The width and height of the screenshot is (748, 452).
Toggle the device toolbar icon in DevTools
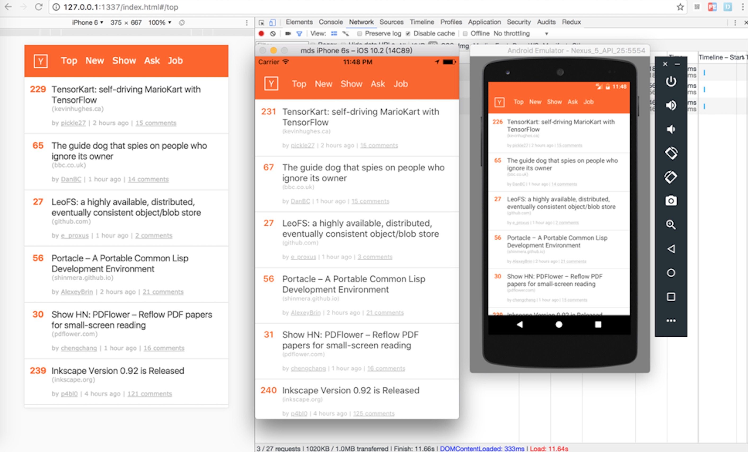(272, 22)
